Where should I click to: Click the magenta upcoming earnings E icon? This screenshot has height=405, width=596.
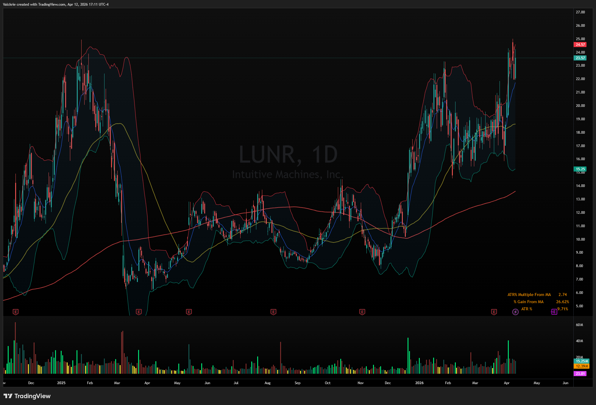554,312
